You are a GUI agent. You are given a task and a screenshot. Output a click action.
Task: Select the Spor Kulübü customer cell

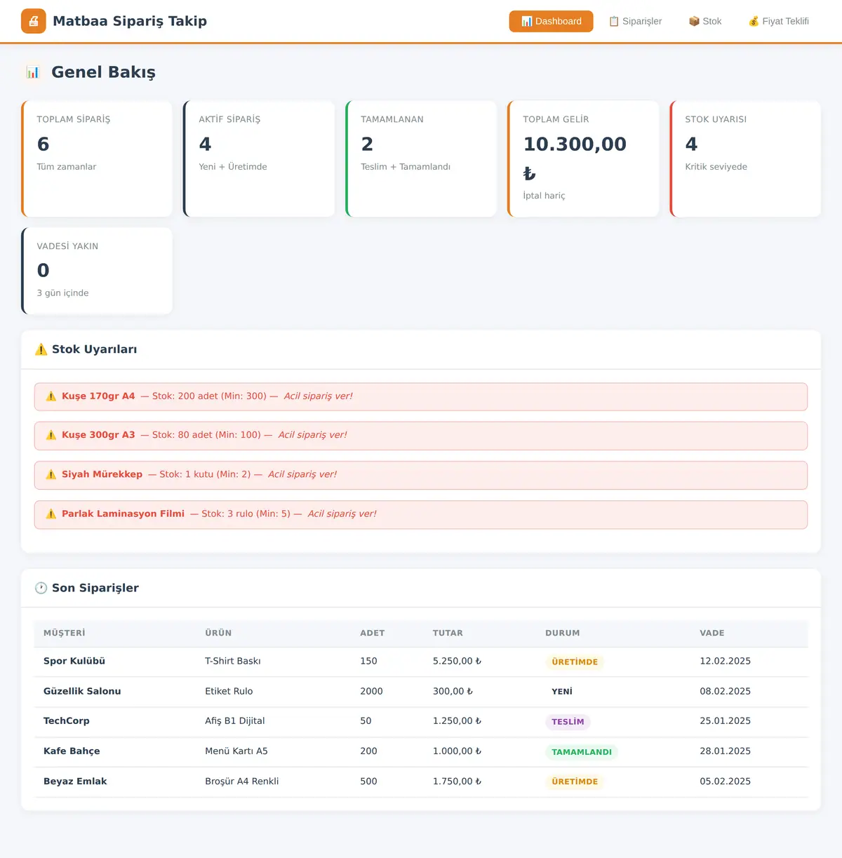click(x=74, y=661)
